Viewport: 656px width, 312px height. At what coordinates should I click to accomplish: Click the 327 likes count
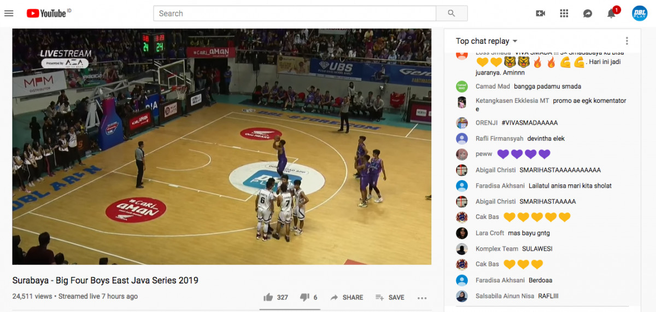(282, 297)
